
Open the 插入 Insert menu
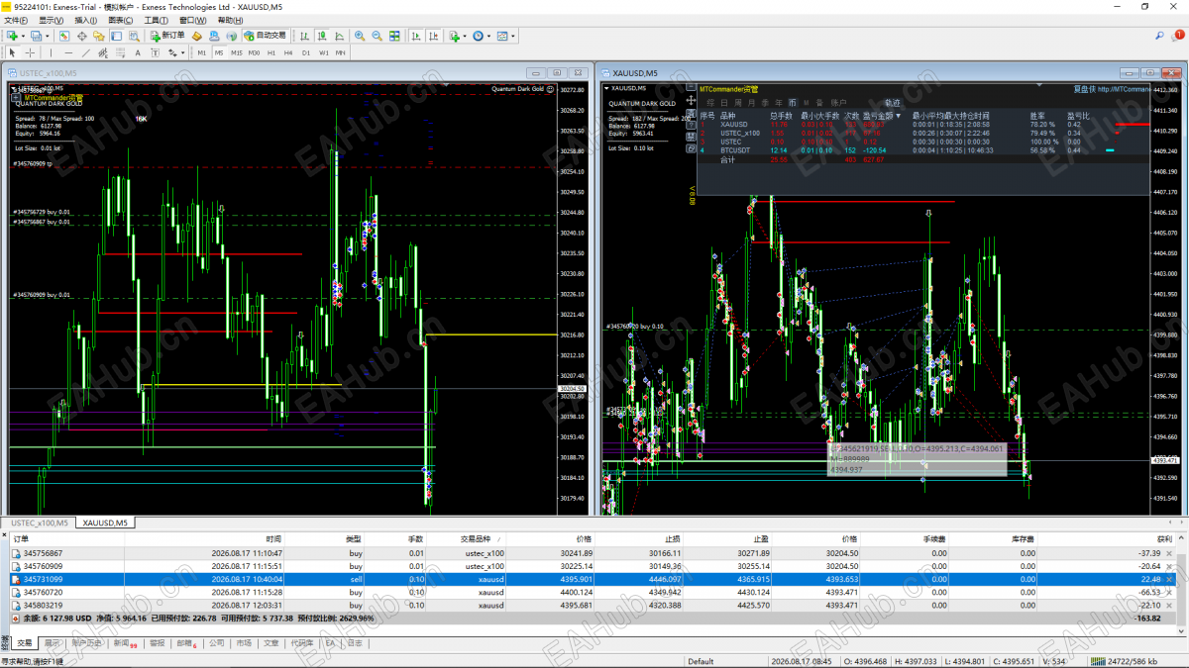(85, 20)
